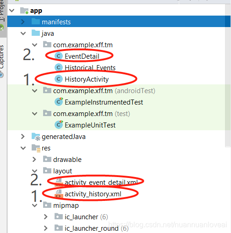This screenshot has height=233, width=231.
Task: Click the ic_launcher_round folder icon
Action: coord(59,228)
